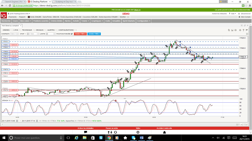Click the Contrats size input field
Viewport: 252px width, 141px height.
pyautogui.click(x=13, y=34)
